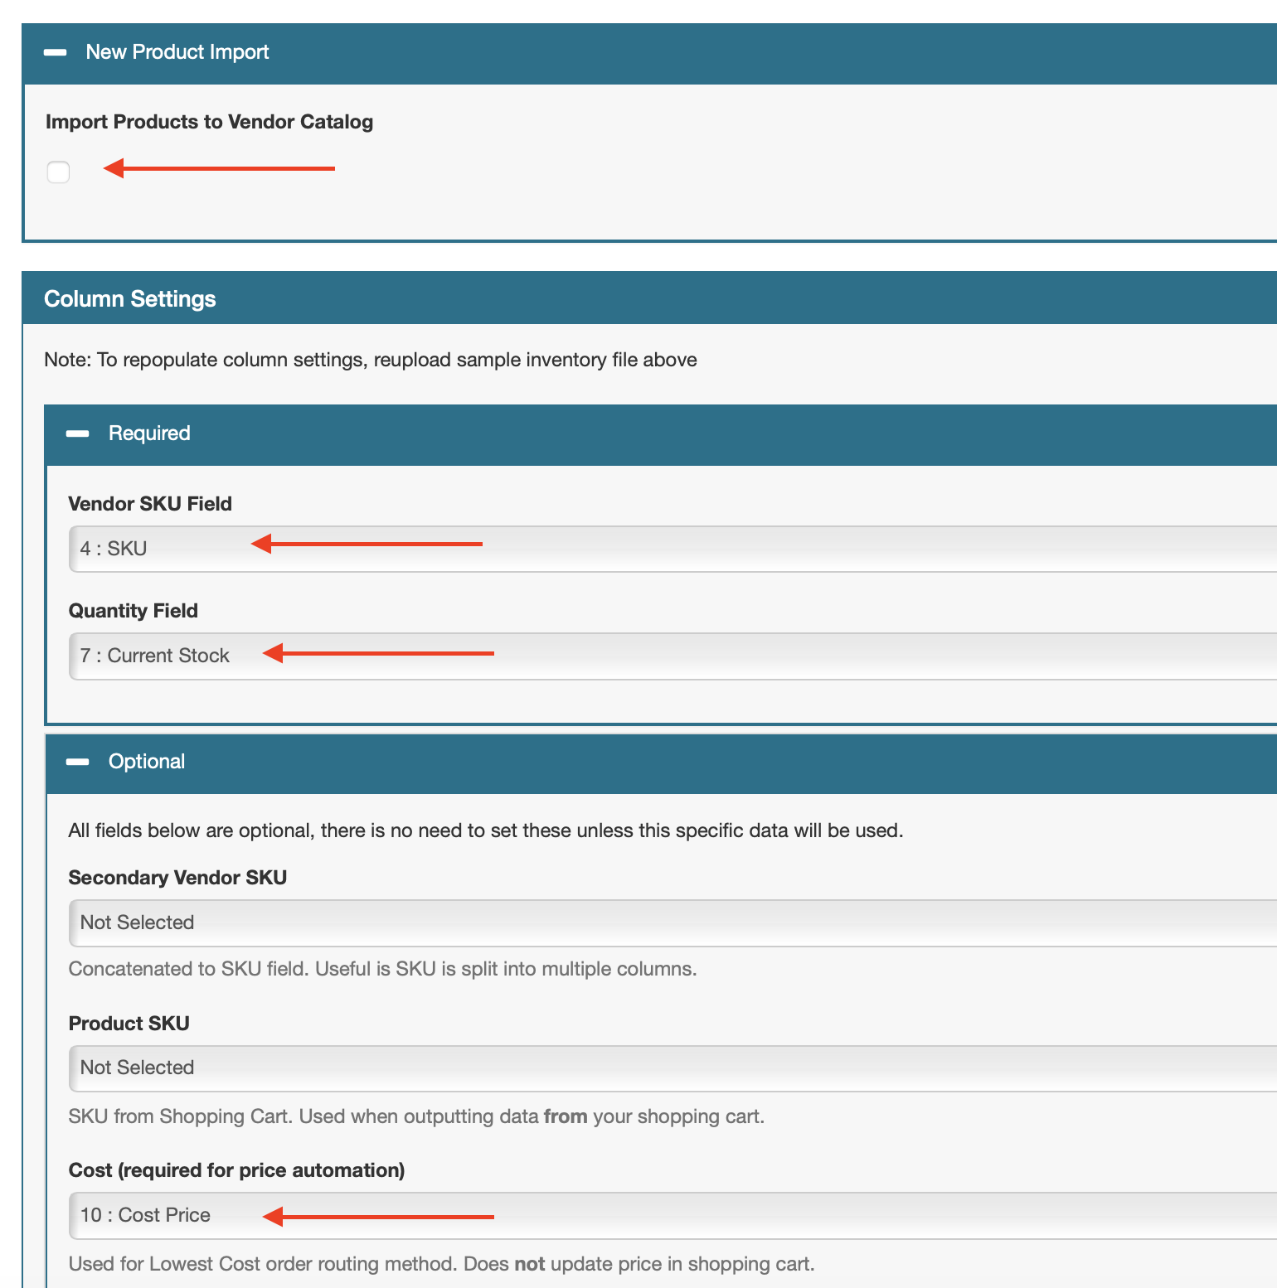Click the Product SKU label
The width and height of the screenshot is (1277, 1288).
pyautogui.click(x=129, y=1024)
